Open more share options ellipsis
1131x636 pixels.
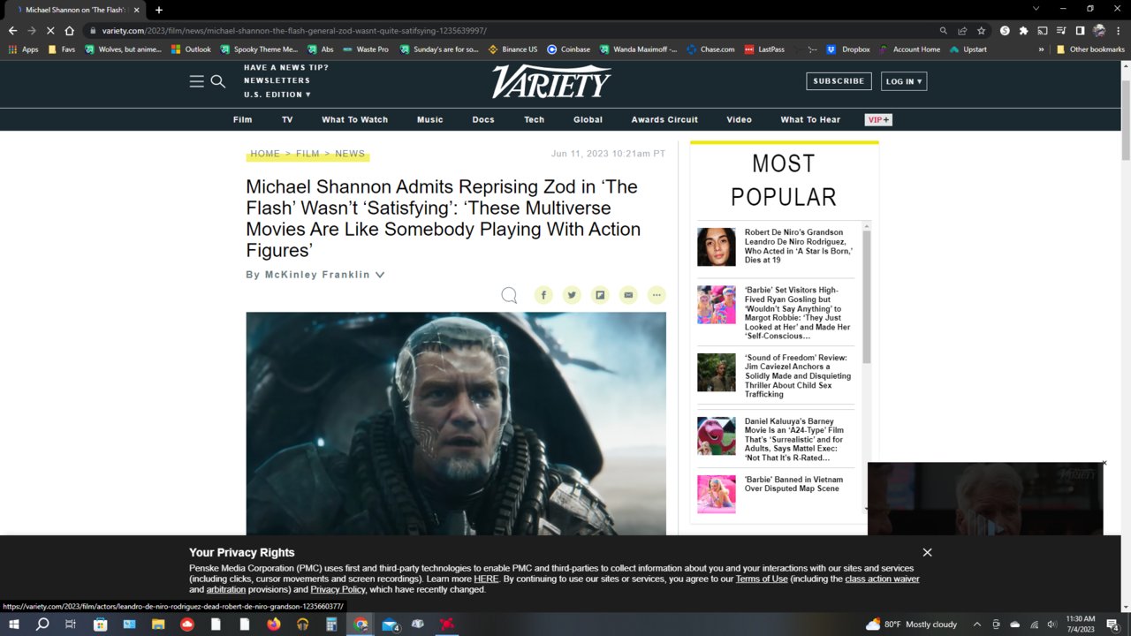click(x=657, y=295)
